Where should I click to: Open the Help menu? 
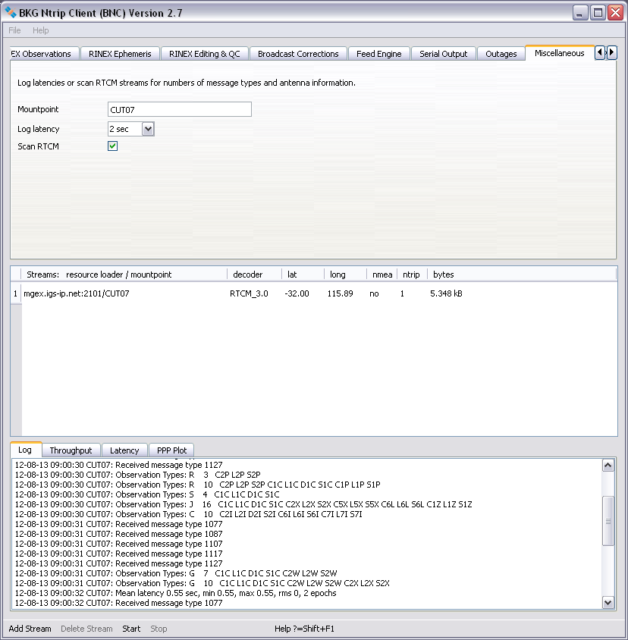point(40,30)
